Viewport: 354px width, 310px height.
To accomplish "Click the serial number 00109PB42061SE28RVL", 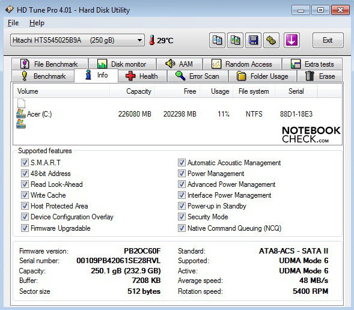I will (x=118, y=261).
